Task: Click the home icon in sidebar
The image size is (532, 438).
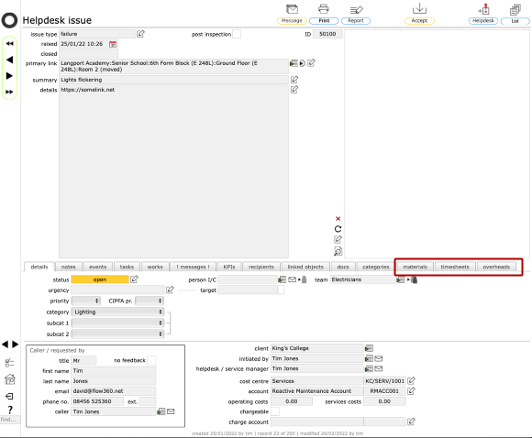Action: click(10, 379)
